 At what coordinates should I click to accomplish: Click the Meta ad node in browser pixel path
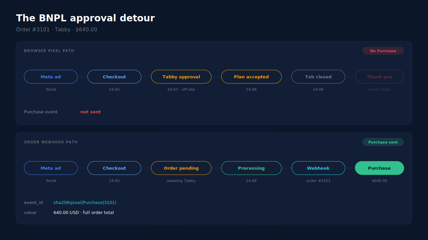[51, 77]
